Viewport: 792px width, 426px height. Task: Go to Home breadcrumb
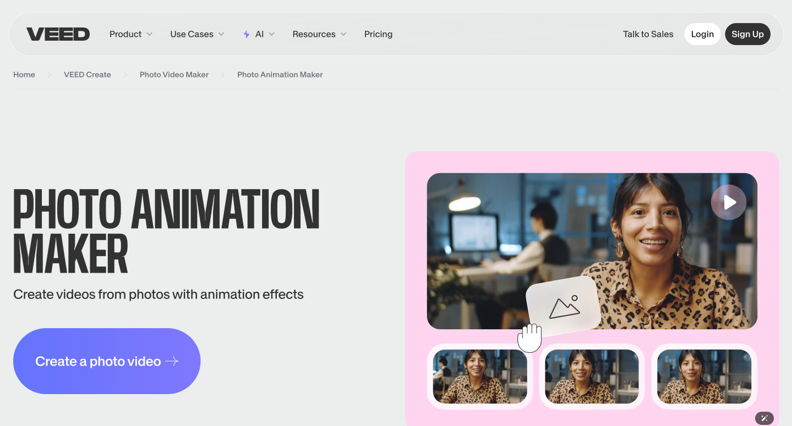coord(24,75)
